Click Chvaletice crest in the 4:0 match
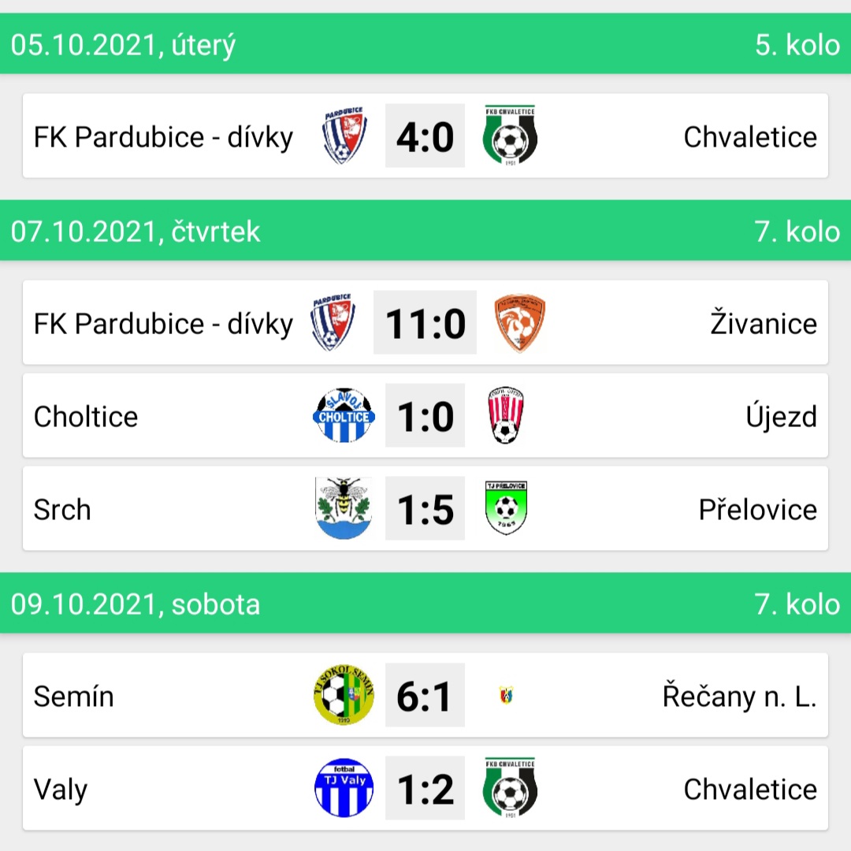 [x=510, y=136]
